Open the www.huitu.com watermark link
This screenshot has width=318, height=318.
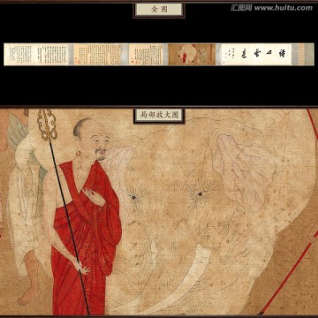click(x=284, y=8)
